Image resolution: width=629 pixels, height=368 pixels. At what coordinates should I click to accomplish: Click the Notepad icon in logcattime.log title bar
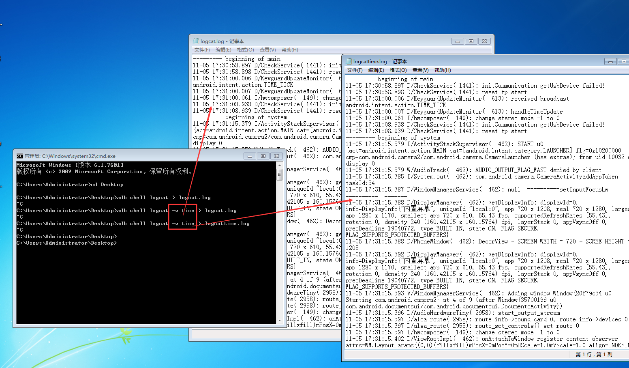pos(349,61)
